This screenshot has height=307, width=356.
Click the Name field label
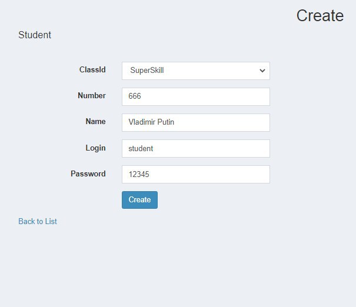tap(95, 121)
